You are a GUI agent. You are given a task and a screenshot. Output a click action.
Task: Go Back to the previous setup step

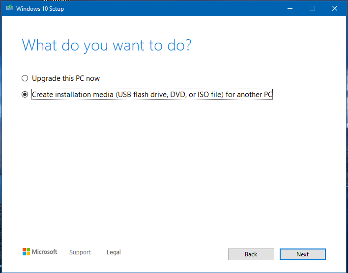point(251,254)
